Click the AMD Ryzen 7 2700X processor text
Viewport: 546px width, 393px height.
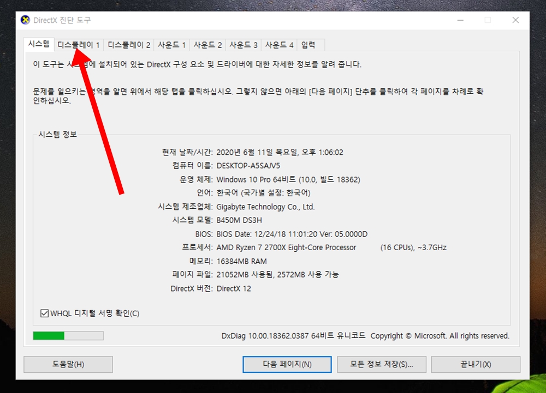coord(286,247)
